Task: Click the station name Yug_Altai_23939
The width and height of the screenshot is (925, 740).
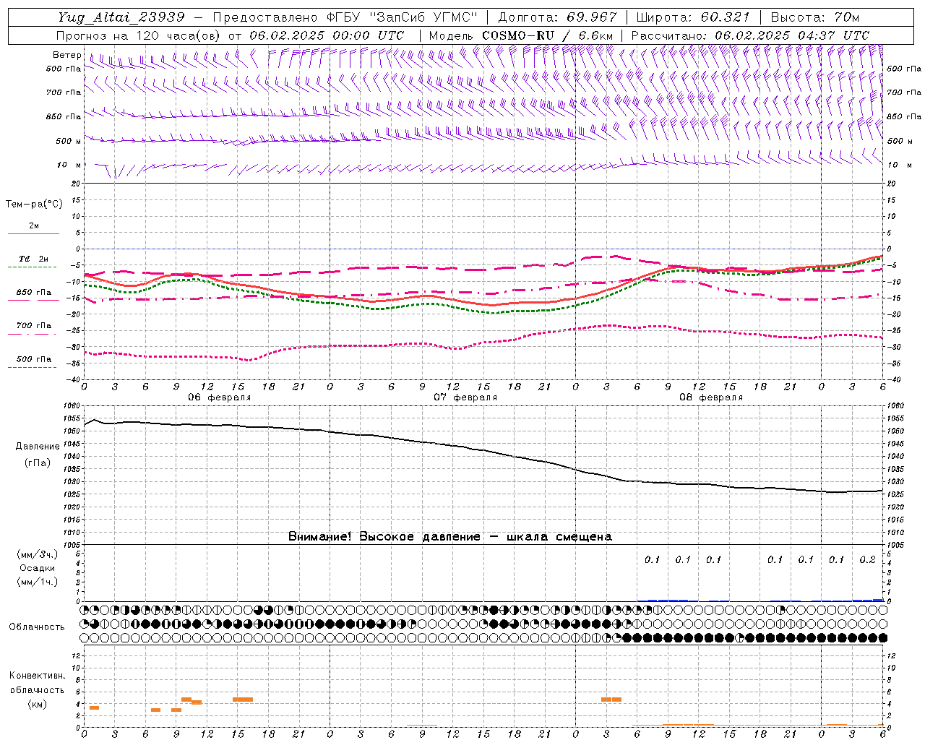Action: point(121,17)
